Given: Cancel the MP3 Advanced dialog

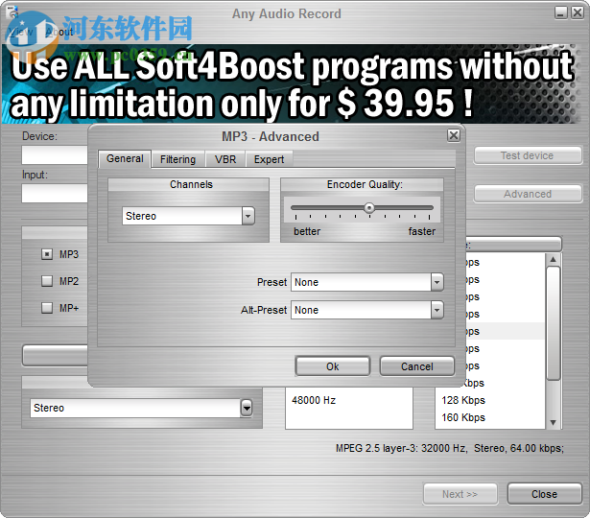Looking at the screenshot, I should pyautogui.click(x=417, y=366).
